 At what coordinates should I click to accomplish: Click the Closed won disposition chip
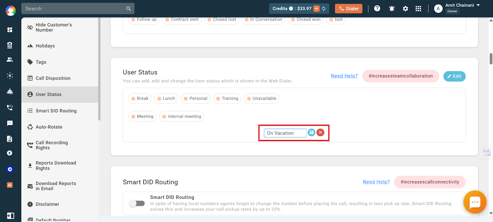click(305, 20)
